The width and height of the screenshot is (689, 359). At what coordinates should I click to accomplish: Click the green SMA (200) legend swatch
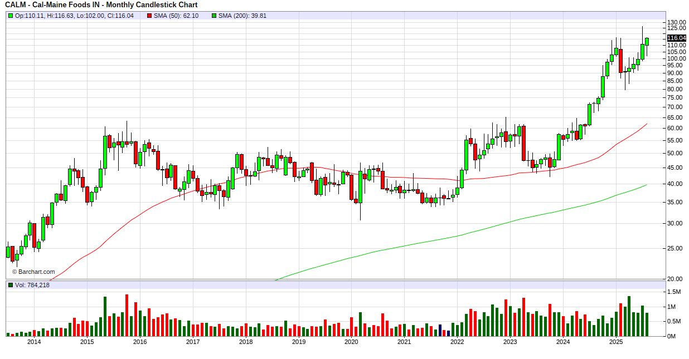tap(214, 16)
